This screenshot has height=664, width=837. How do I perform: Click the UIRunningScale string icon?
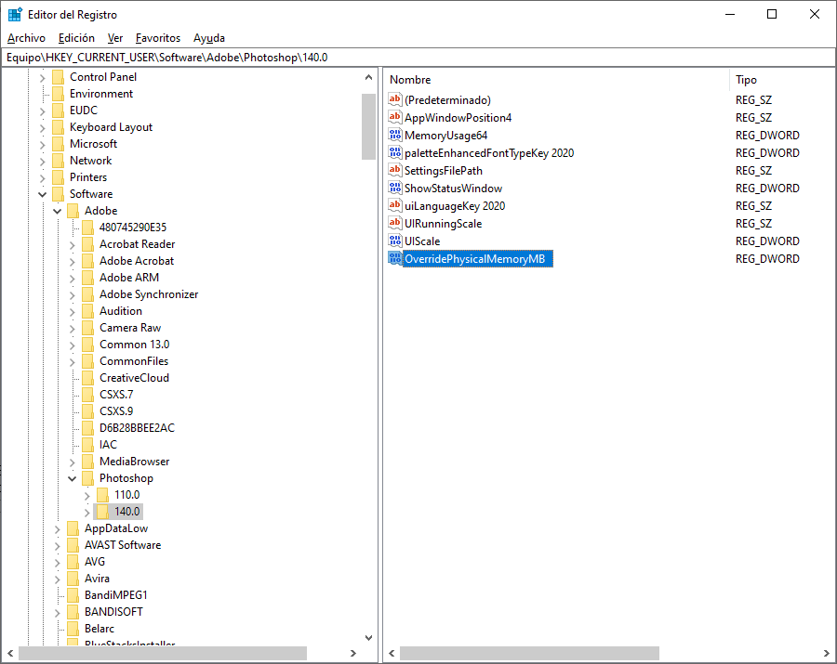395,223
